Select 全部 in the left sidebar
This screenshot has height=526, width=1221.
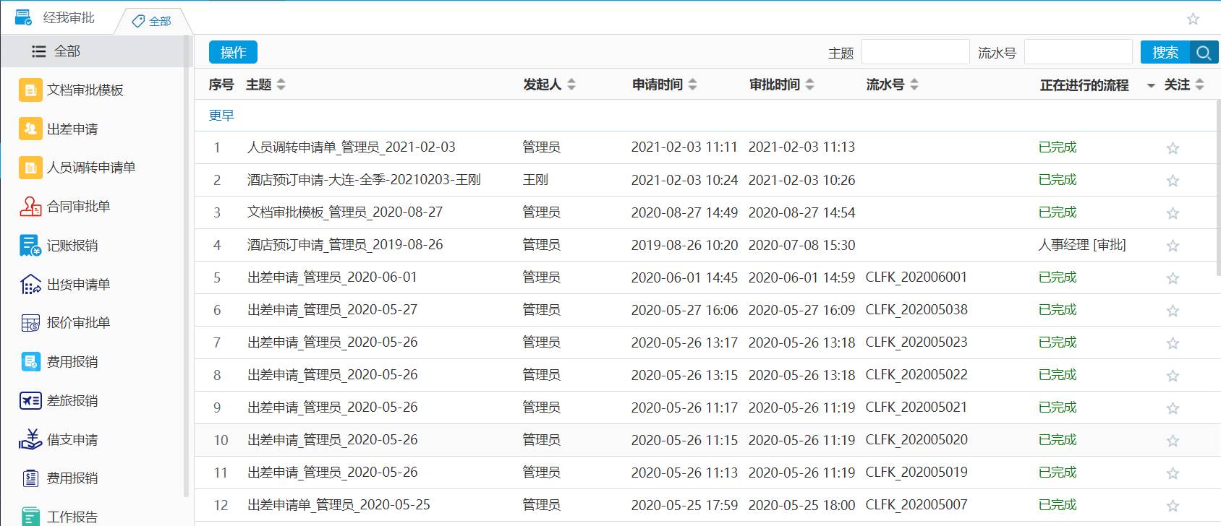[67, 51]
